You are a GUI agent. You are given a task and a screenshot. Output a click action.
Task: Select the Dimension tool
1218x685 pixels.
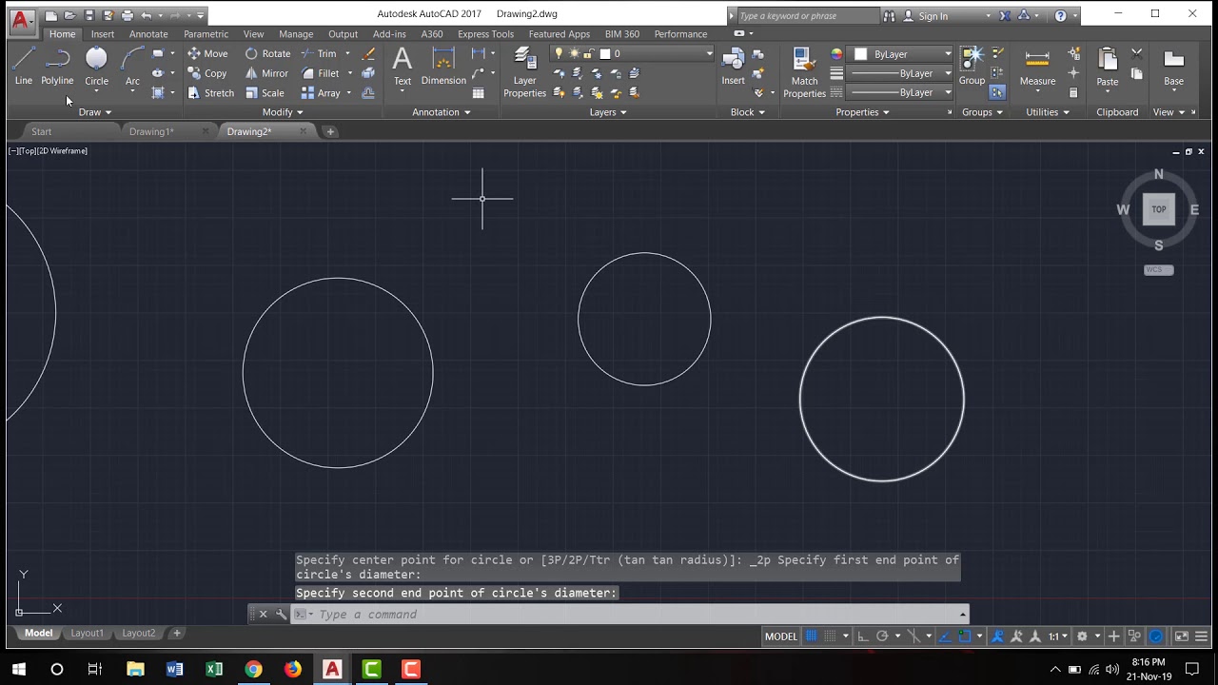pyautogui.click(x=443, y=67)
